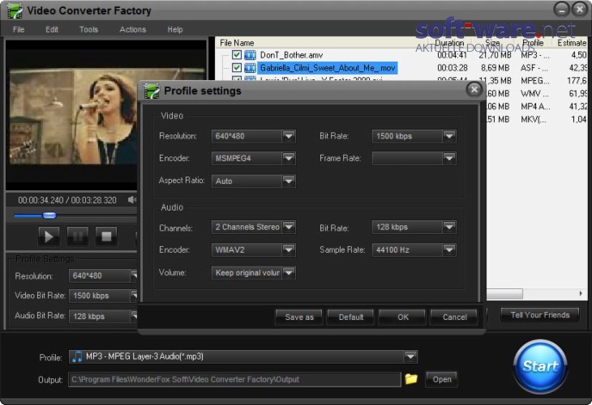Open main window Resolution 640*480 dropdown
Viewport: 592px width, 405px height.
(134, 275)
